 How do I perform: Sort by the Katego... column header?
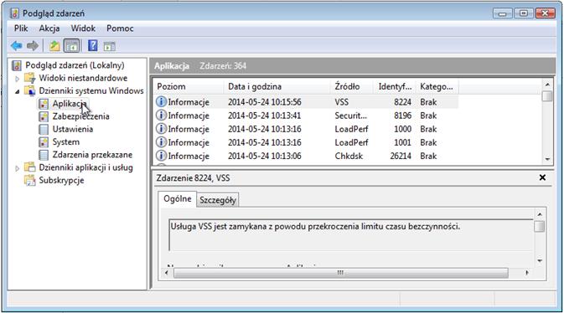pos(437,86)
